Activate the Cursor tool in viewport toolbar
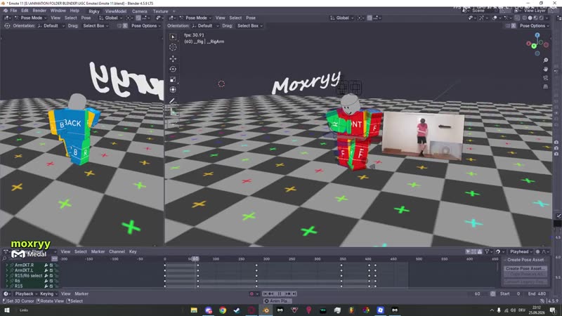This screenshot has height=316, width=562. [173, 47]
